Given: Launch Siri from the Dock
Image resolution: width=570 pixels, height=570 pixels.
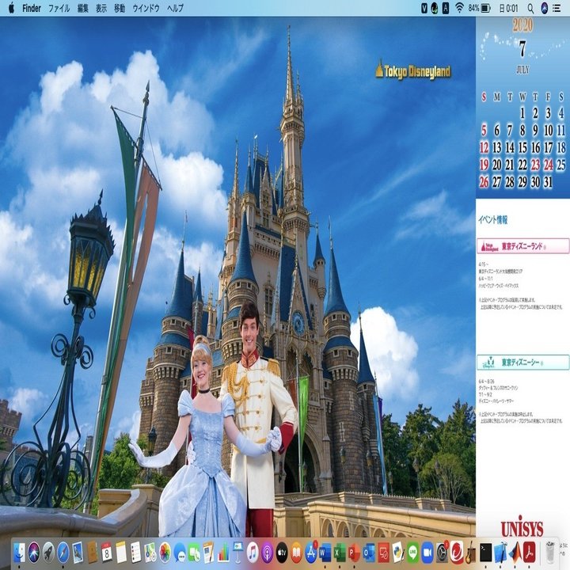Looking at the screenshot, I should coord(34,553).
